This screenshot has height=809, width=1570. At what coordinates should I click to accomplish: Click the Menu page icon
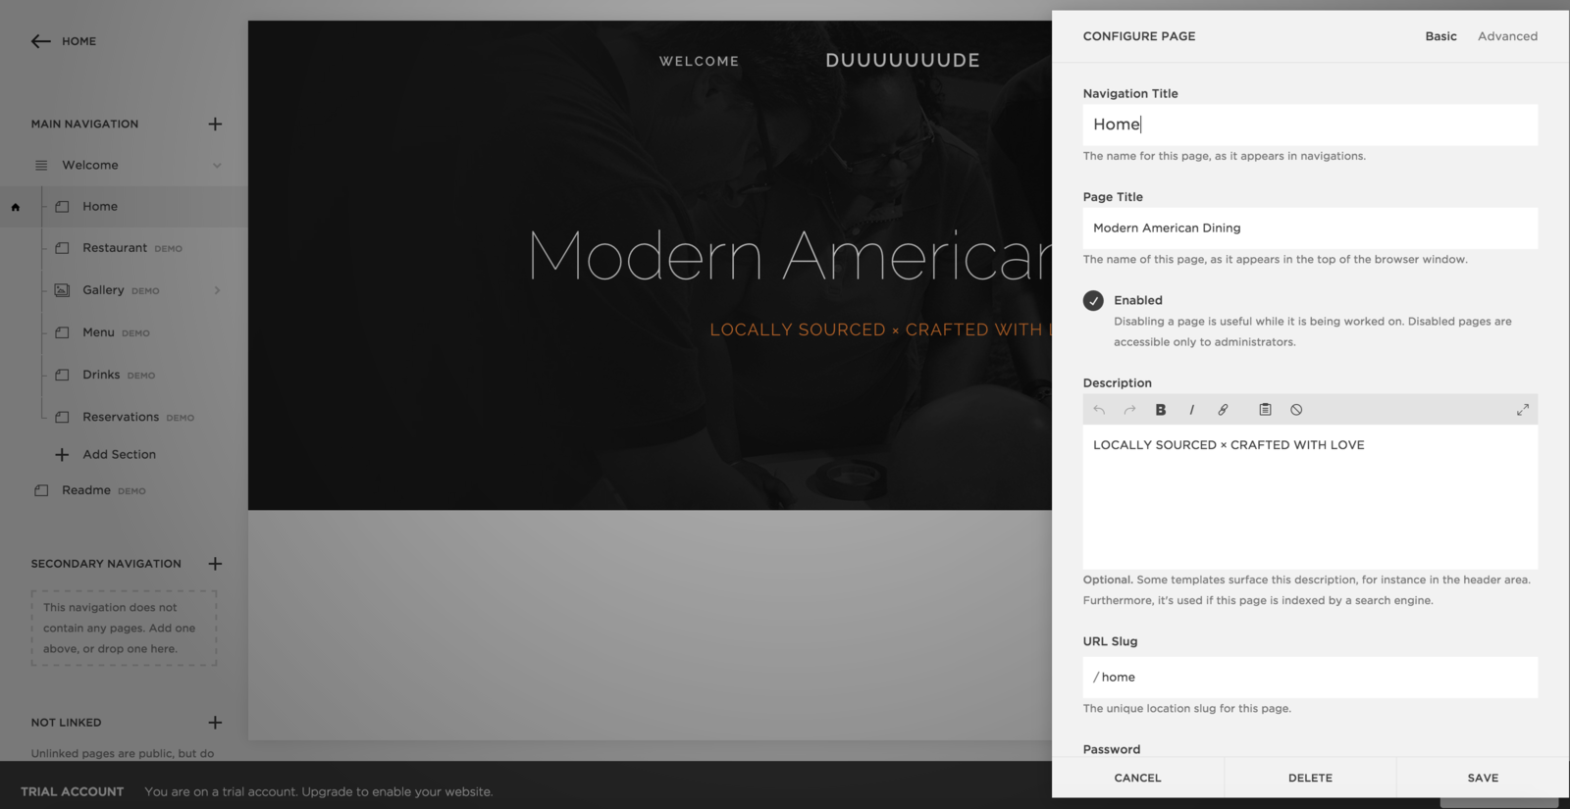click(62, 332)
